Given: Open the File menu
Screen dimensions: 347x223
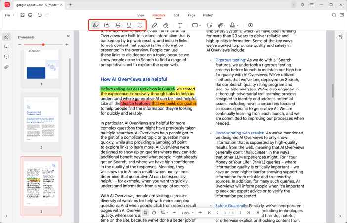Looking at the screenshot, I should tap(9, 15).
